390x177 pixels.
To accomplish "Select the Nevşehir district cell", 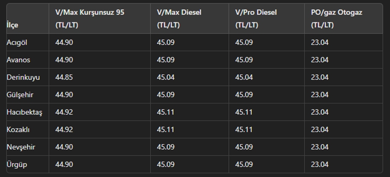I will coord(21,147).
